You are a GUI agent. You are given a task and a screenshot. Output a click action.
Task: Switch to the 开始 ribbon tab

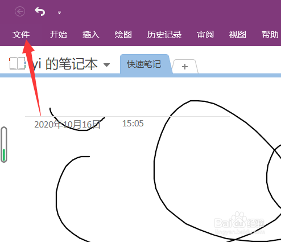pyautogui.click(x=59, y=35)
